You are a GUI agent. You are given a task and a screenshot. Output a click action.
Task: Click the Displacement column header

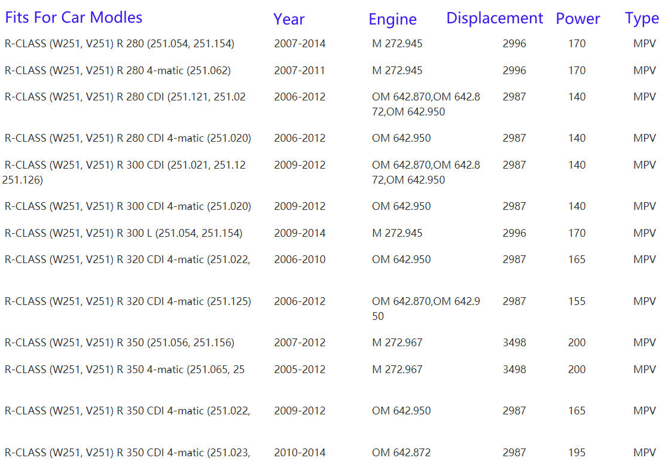[495, 18]
